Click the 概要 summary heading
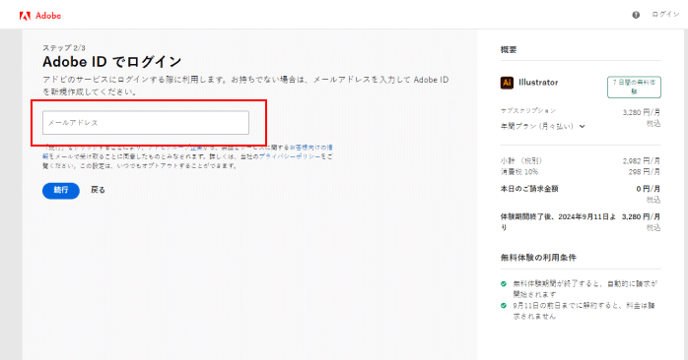Viewport: 688px width, 360px height. point(509,50)
